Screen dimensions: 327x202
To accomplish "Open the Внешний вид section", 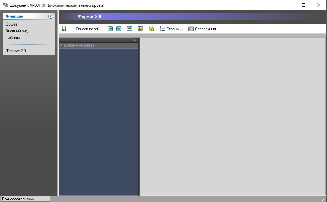I will coord(17,31).
